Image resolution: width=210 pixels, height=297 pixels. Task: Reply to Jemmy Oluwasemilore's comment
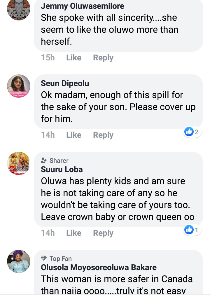pyautogui.click(x=103, y=58)
